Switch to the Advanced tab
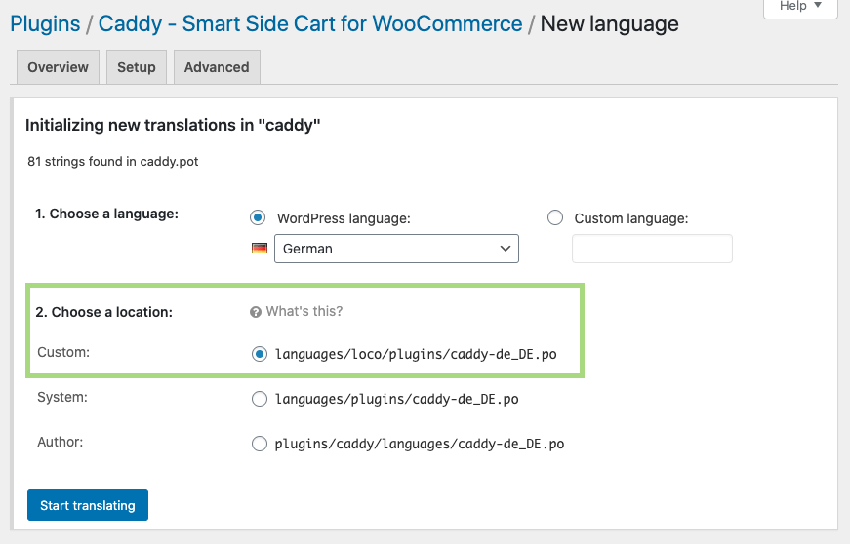The image size is (850, 544). (217, 67)
